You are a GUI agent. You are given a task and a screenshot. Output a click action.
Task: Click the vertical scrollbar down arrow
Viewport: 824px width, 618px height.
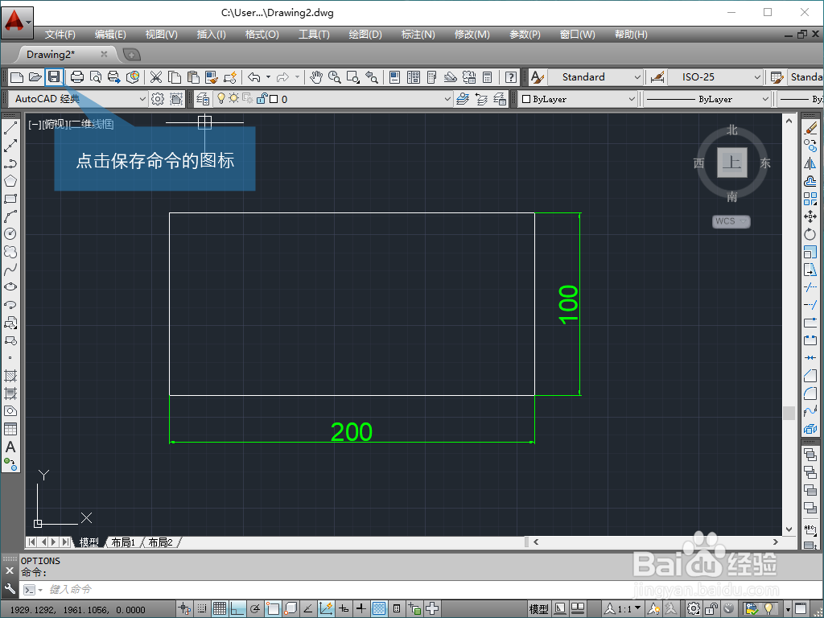[789, 529]
